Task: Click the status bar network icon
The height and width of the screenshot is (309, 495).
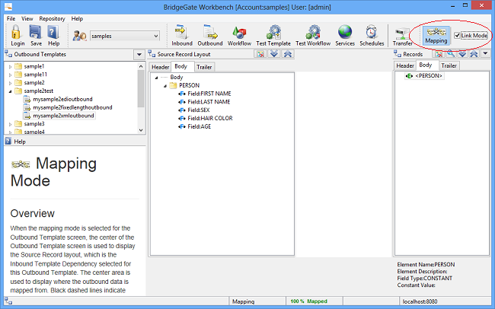Action: [8, 301]
